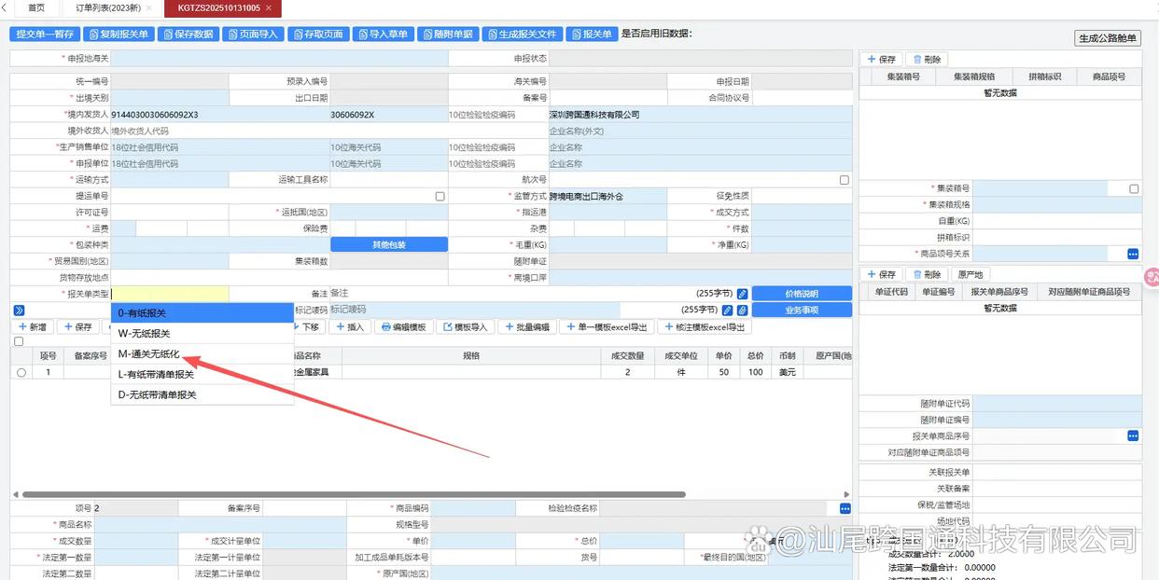Toggle the checkbox next to 集装箱号 field
Viewport: 1159px width, 580px height.
(x=1134, y=188)
